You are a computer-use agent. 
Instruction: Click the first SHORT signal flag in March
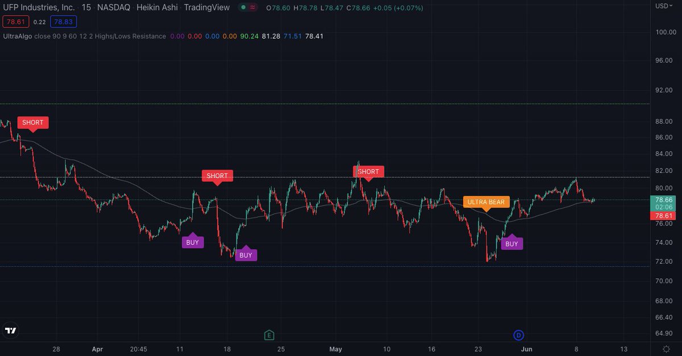point(33,122)
